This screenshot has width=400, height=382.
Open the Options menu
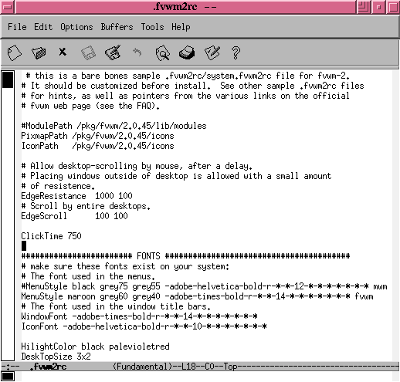76,27
